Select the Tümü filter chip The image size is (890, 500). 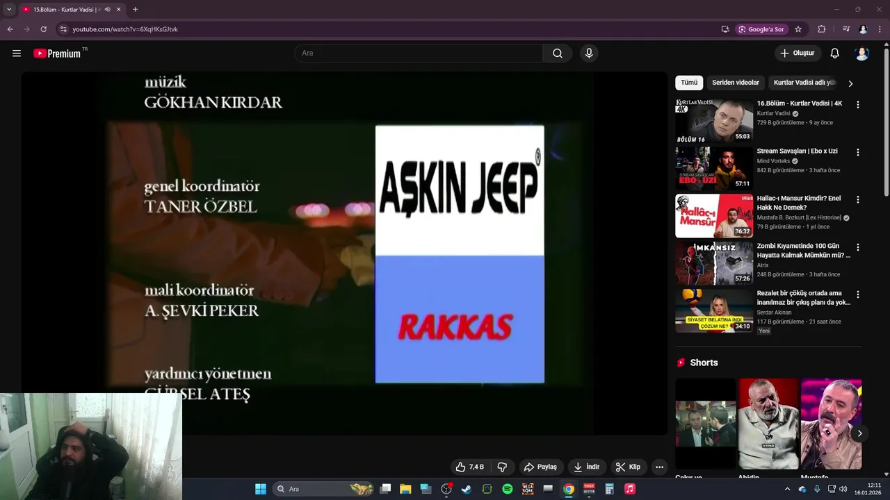[x=689, y=83]
